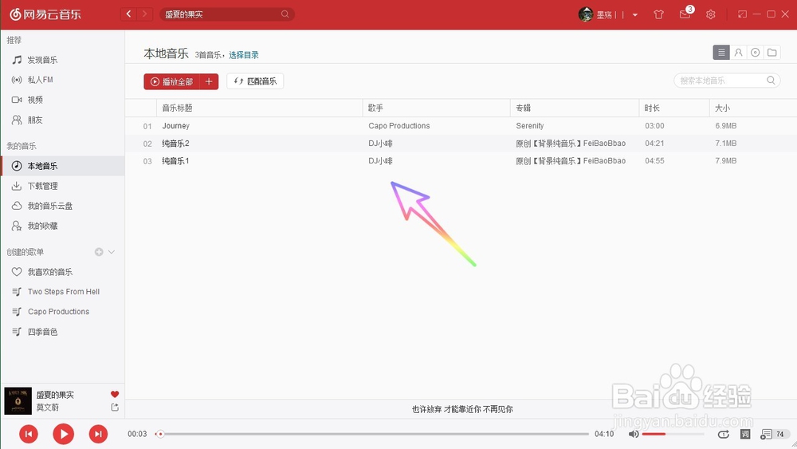Image resolution: width=797 pixels, height=449 pixels.
Task: Toggle the lyrics (词) display
Action: (x=745, y=434)
